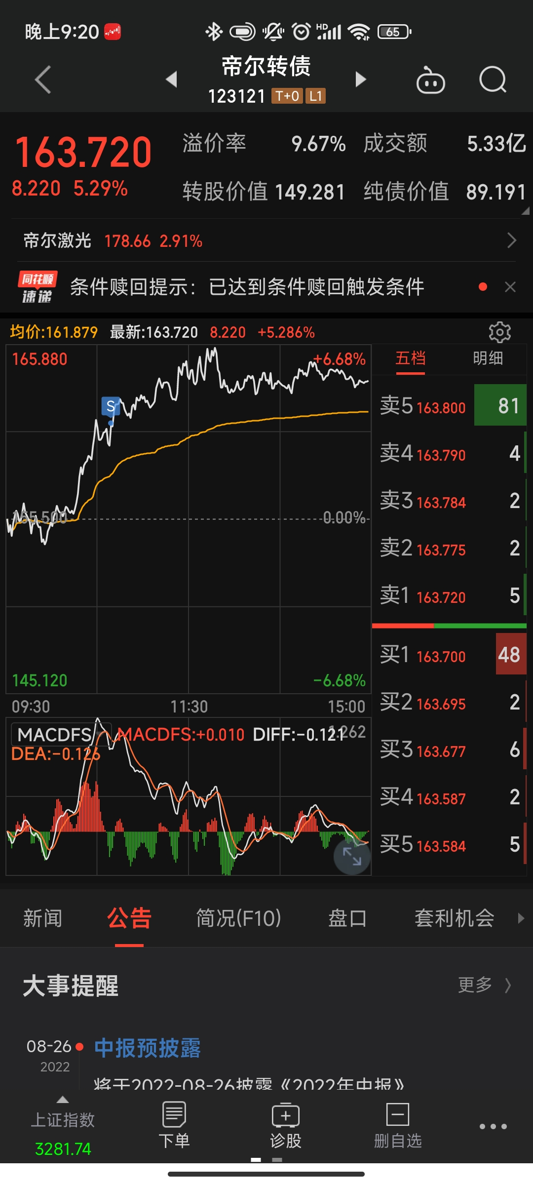The width and height of the screenshot is (533, 1185).
Task: Tap the 同花顺速递 logo
Action: click(38, 287)
